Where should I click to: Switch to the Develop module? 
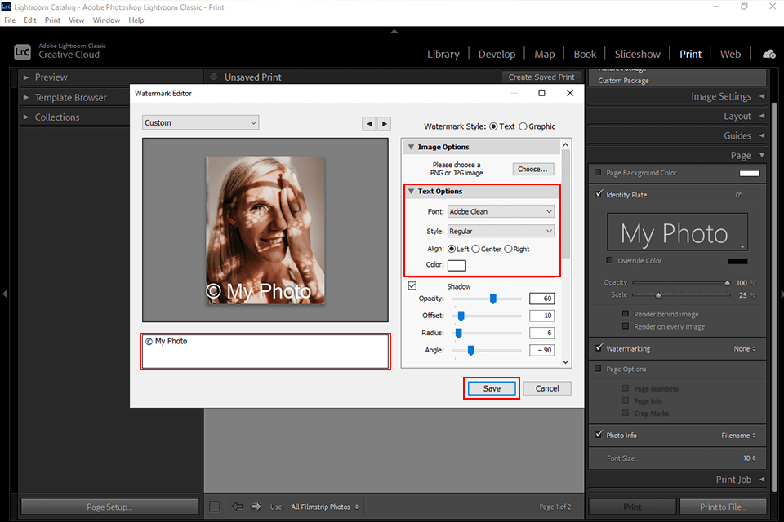[497, 54]
